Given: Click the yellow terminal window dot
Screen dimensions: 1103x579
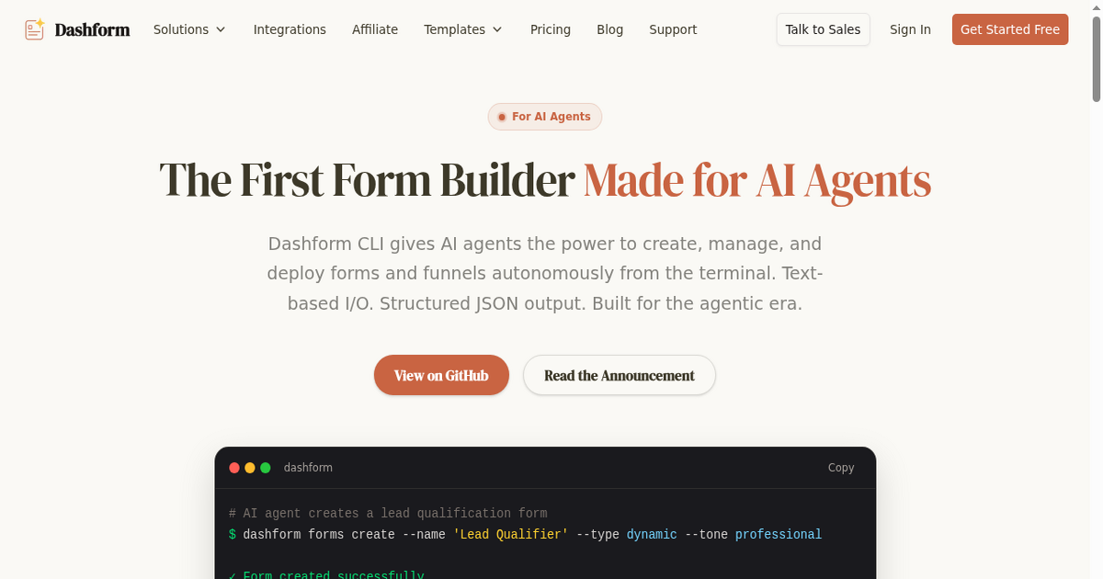Looking at the screenshot, I should (250, 468).
